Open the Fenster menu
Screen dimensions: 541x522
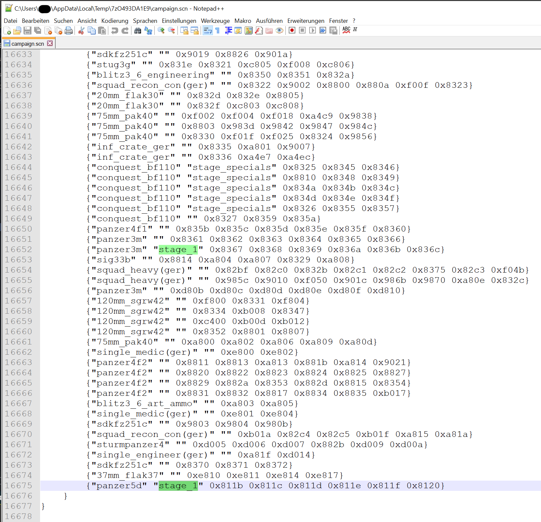(x=338, y=21)
